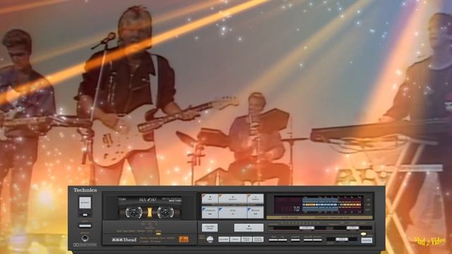Click the power button on the Technics deck
This screenshot has width=452, height=254.
pyautogui.click(x=85, y=202)
